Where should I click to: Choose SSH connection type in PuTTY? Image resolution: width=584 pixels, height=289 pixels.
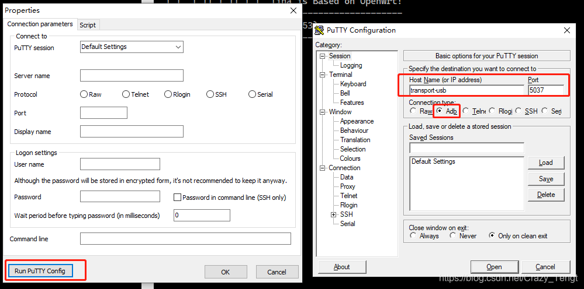point(519,111)
